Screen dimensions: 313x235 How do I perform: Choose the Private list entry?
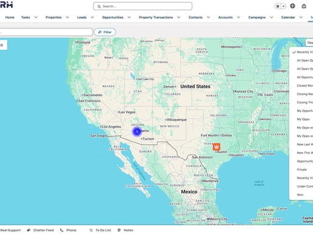pos(301,170)
